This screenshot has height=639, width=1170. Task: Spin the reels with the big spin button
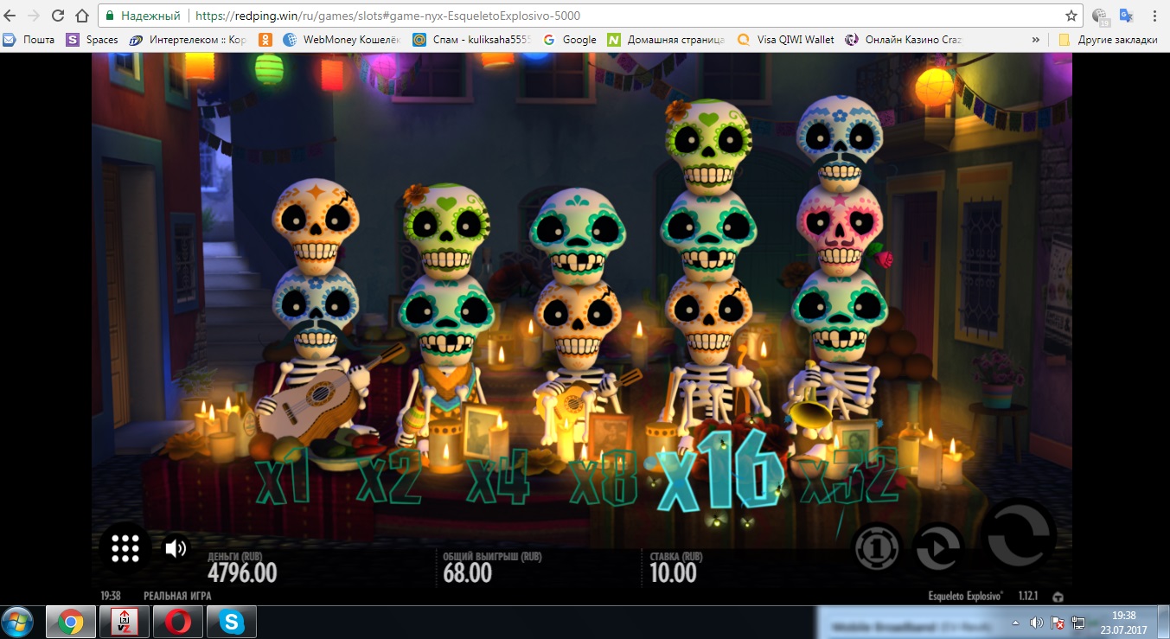click(x=1019, y=537)
